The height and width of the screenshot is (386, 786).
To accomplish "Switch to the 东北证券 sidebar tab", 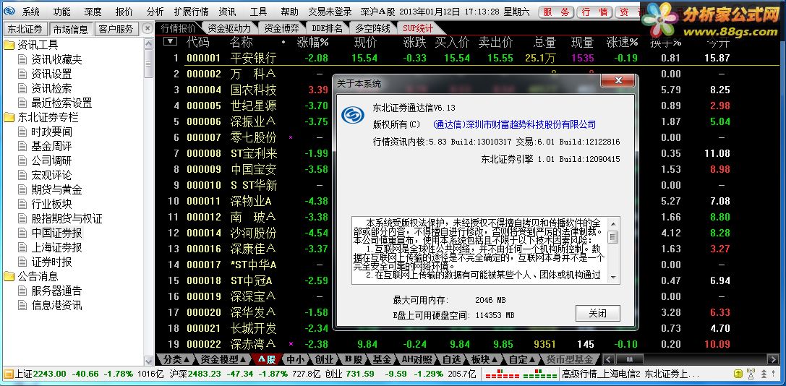I will click(25, 29).
